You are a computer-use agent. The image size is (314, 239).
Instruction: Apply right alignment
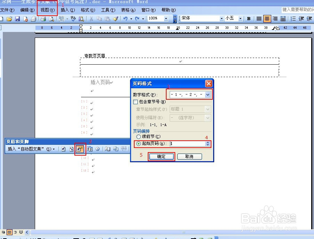pos(275,19)
